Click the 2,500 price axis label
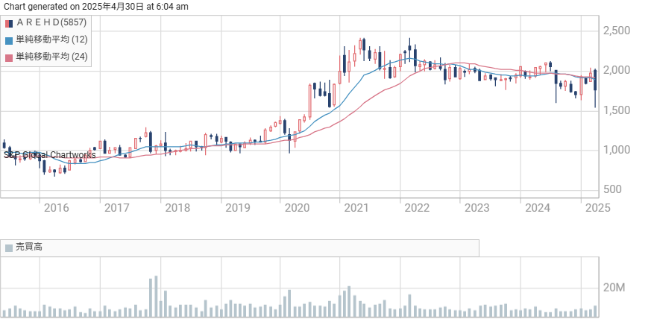This screenshot has width=651, height=322. pos(616,31)
